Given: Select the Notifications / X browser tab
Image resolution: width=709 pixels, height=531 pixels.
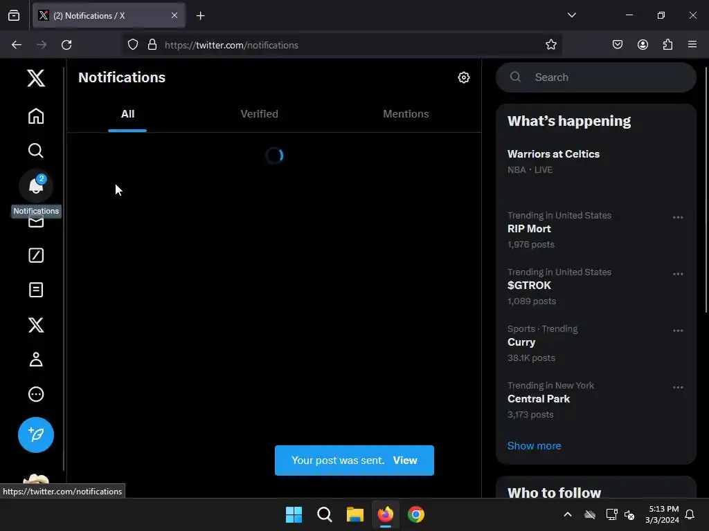Looking at the screenshot, I should click(109, 16).
